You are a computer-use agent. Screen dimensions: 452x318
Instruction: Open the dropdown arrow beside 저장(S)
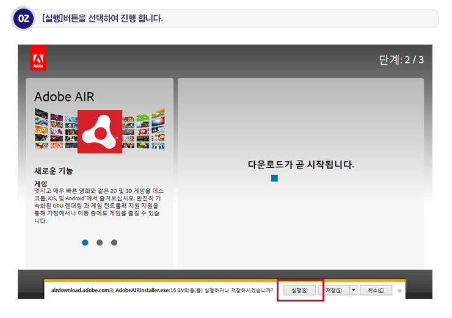pos(354,291)
